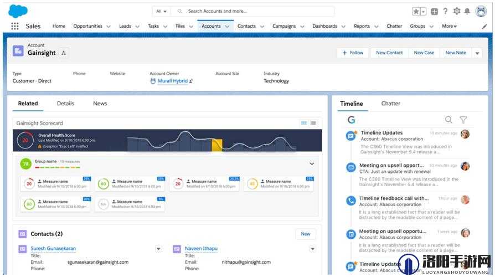Go to the Home tab
Image resolution: width=495 pixels, height=277 pixels.
(x=59, y=26)
